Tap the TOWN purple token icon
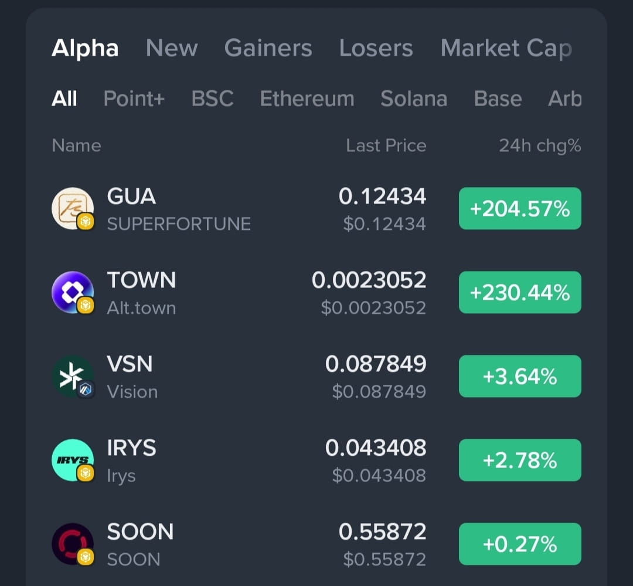 [x=73, y=292]
